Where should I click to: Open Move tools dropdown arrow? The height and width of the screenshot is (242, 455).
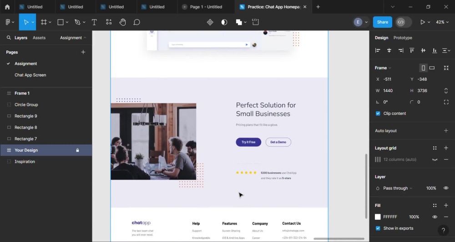33,22
